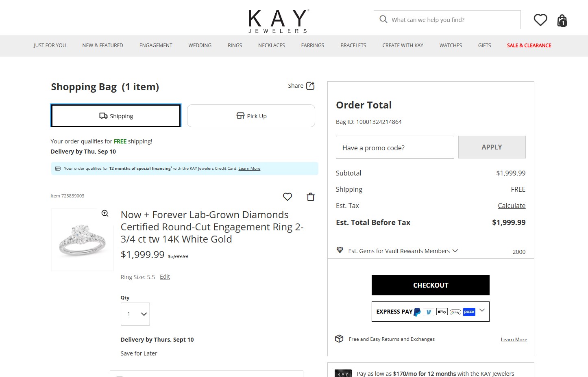Click the Venmo express pay icon

(429, 312)
